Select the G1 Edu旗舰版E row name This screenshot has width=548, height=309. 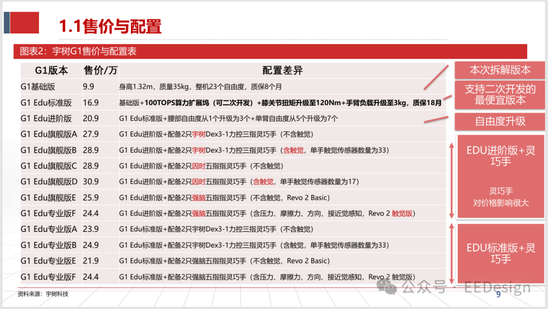[x=48, y=198]
